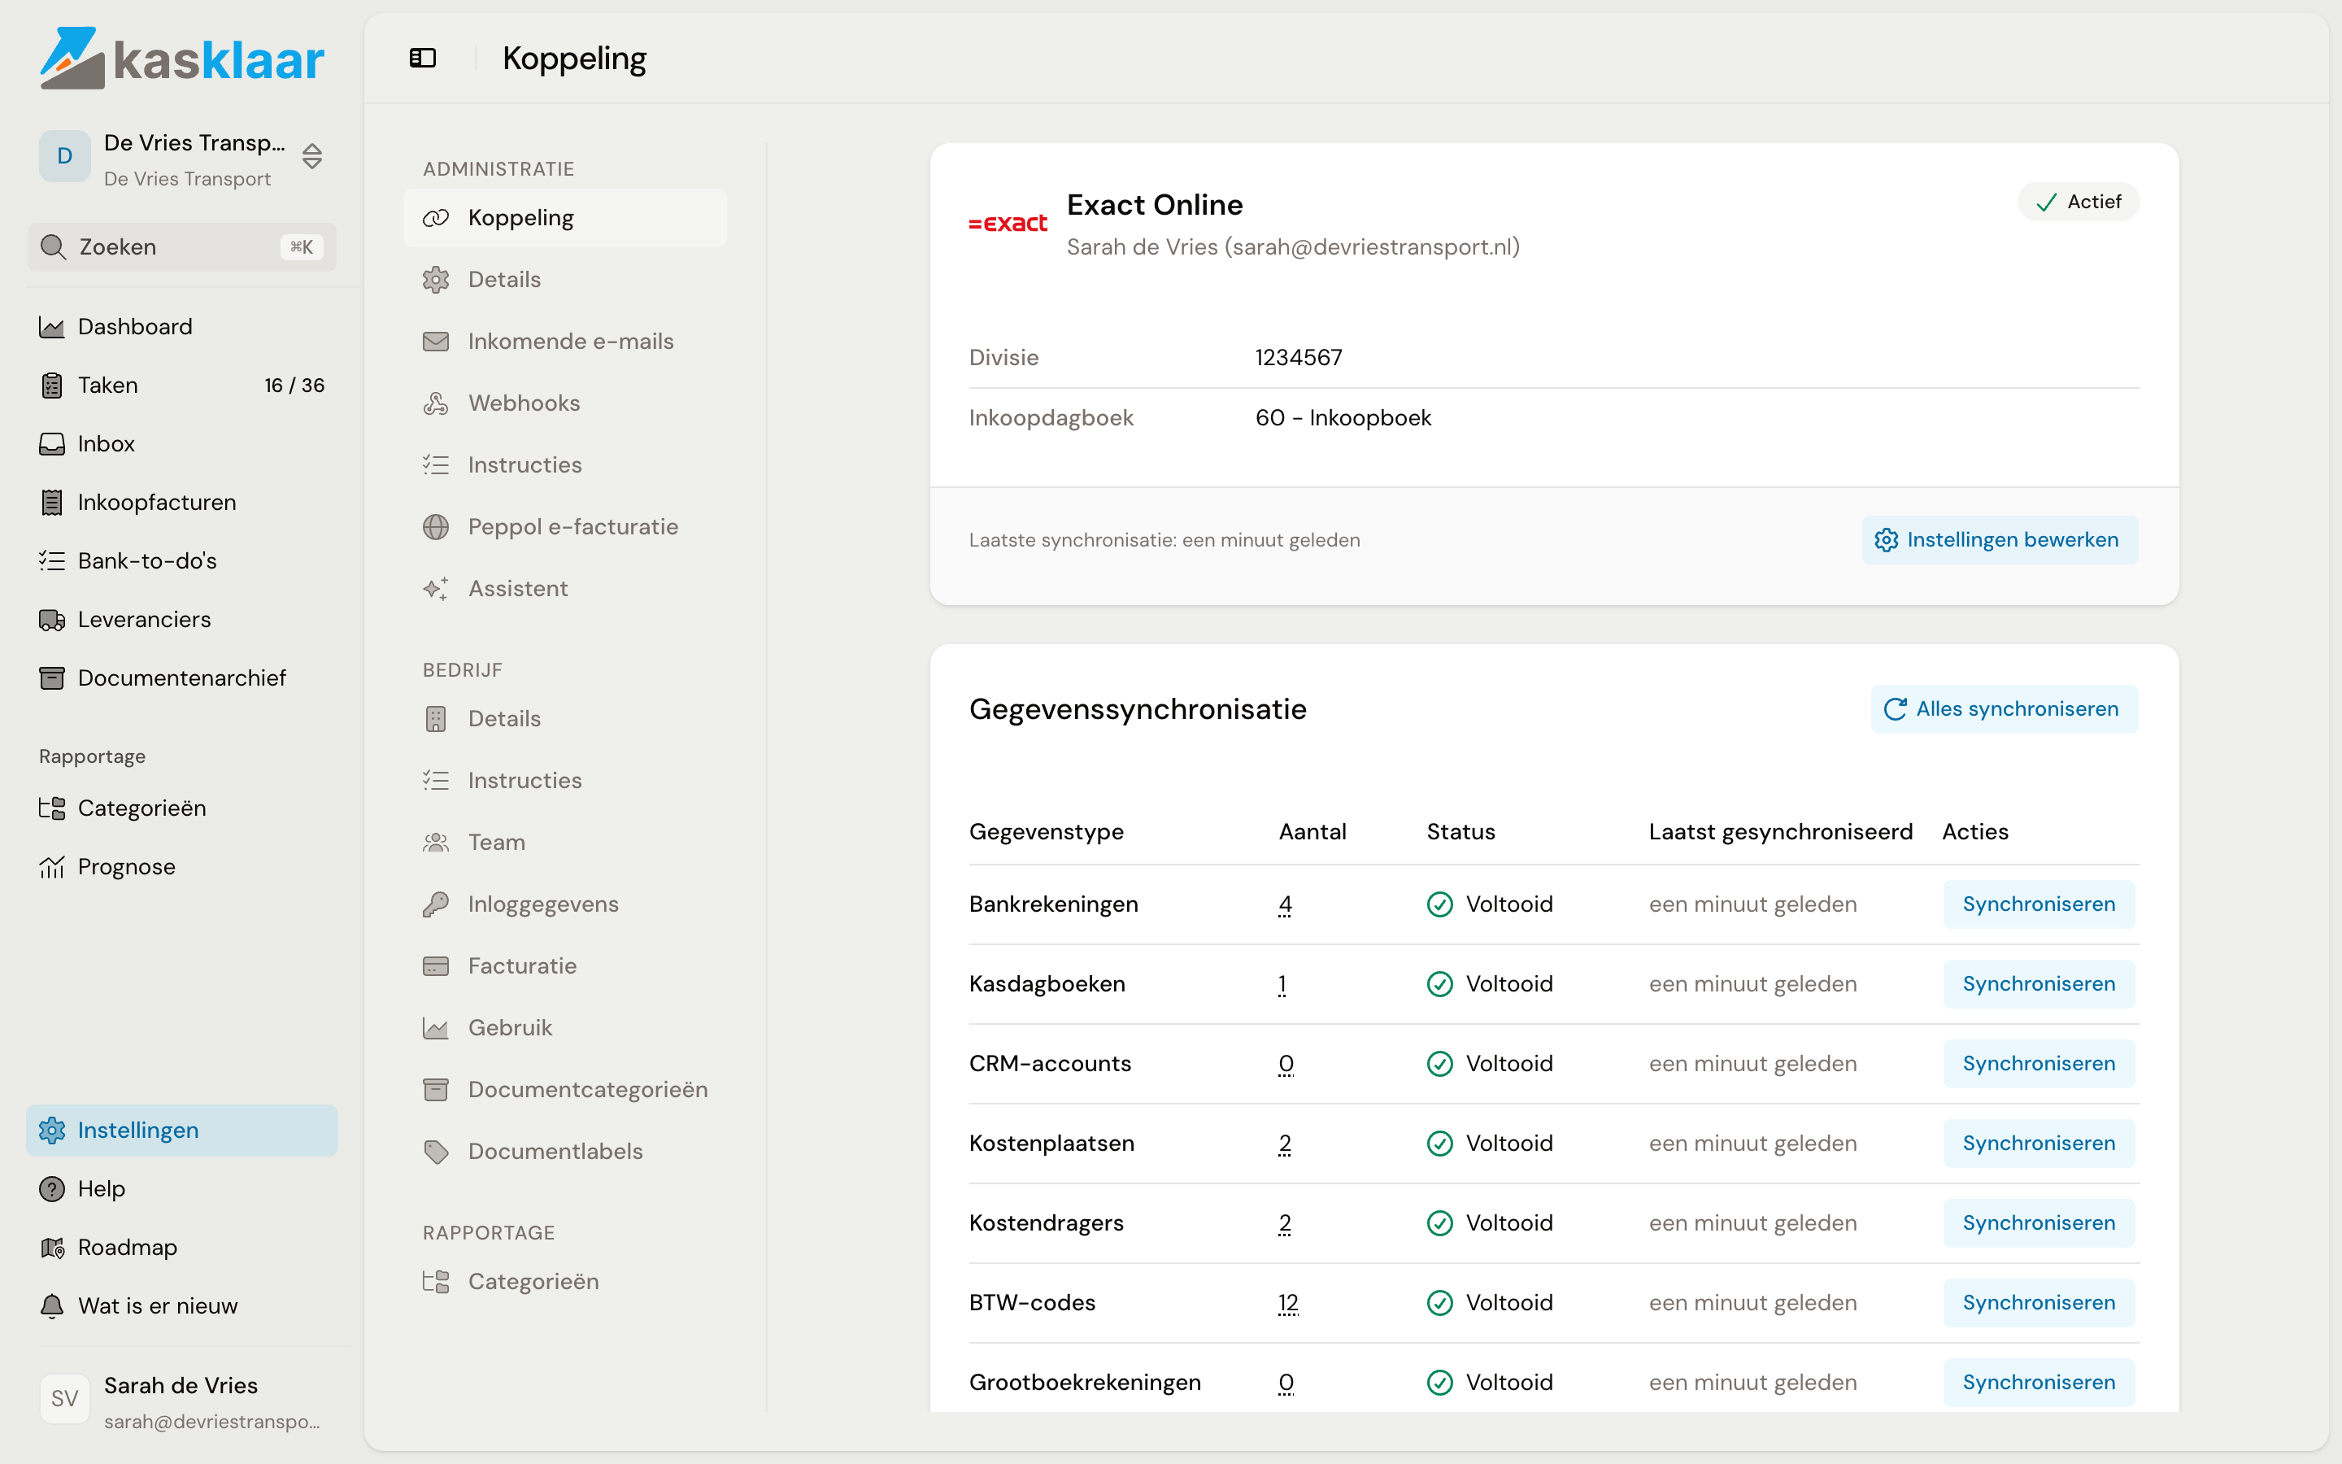Image resolution: width=2342 pixels, height=1464 pixels.
Task: Open Leveranciers page
Action: pos(182,620)
